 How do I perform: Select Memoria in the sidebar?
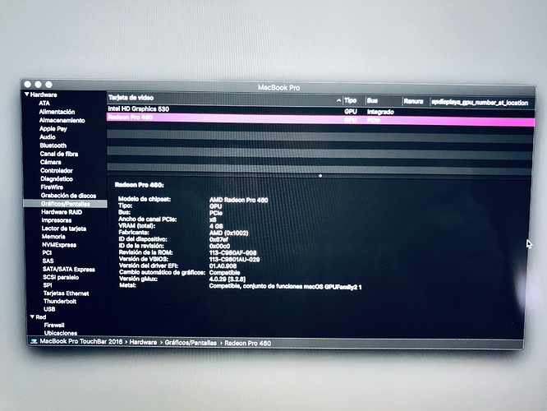(53, 237)
